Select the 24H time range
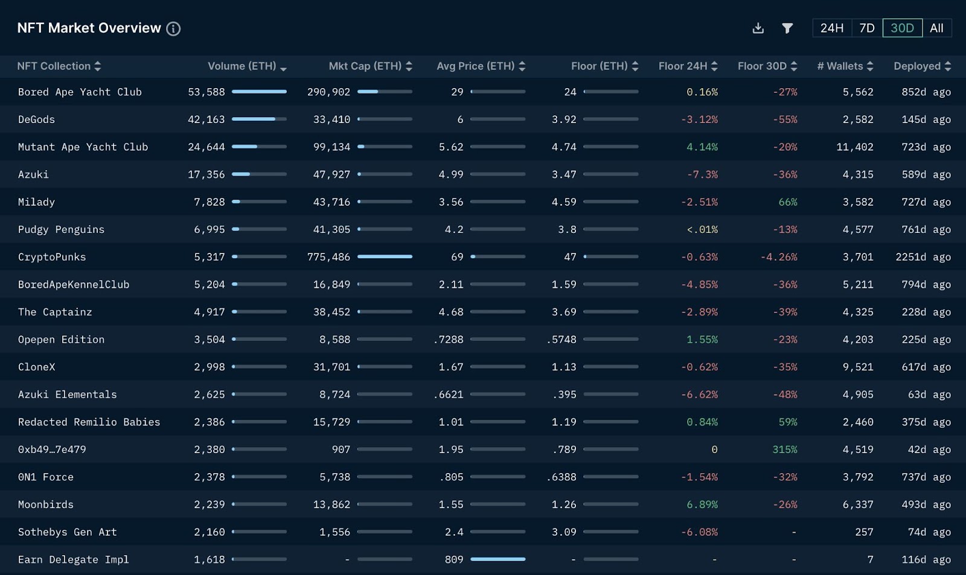The height and width of the screenshot is (575, 966). [x=832, y=28]
